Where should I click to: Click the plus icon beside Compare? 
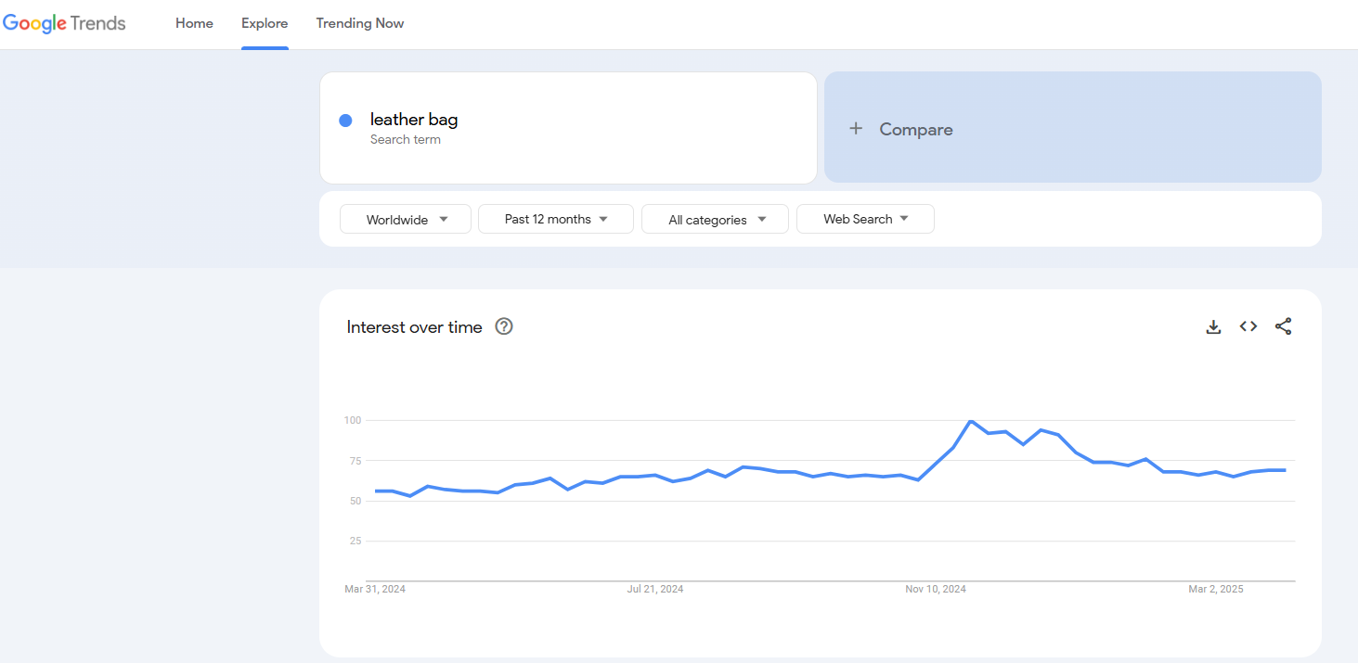click(856, 129)
